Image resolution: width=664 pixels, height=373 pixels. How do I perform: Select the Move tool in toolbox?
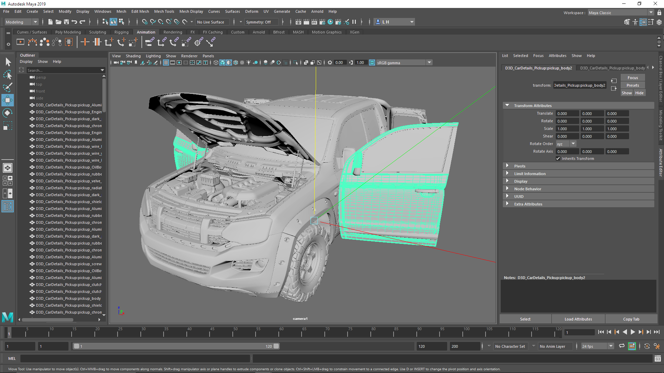tap(8, 100)
